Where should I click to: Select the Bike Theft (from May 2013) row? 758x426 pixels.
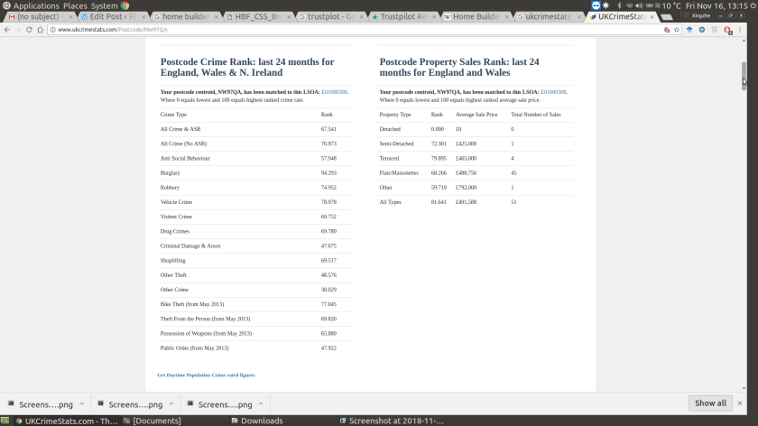click(256, 304)
